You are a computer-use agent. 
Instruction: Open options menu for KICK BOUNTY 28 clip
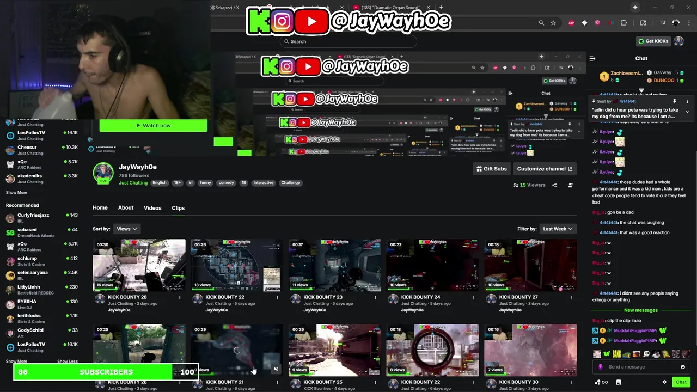pos(180,298)
